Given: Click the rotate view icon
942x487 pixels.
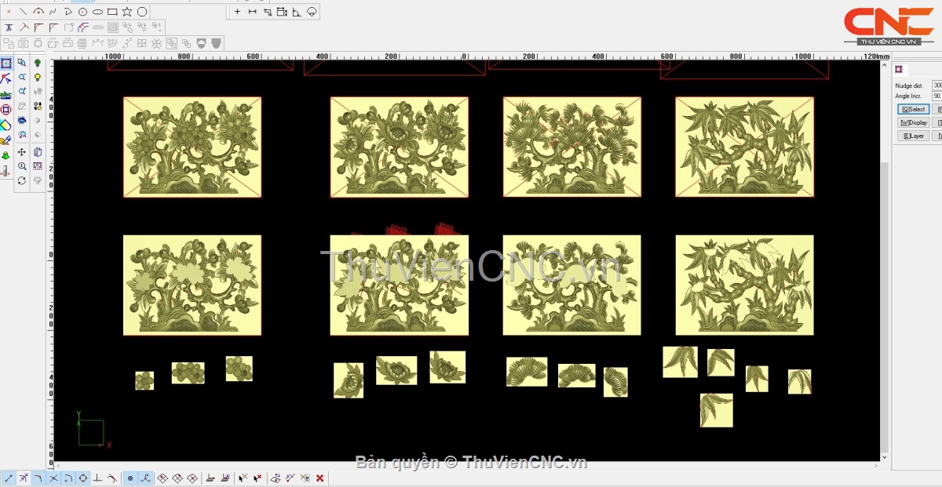Looking at the screenshot, I should 22,180.
